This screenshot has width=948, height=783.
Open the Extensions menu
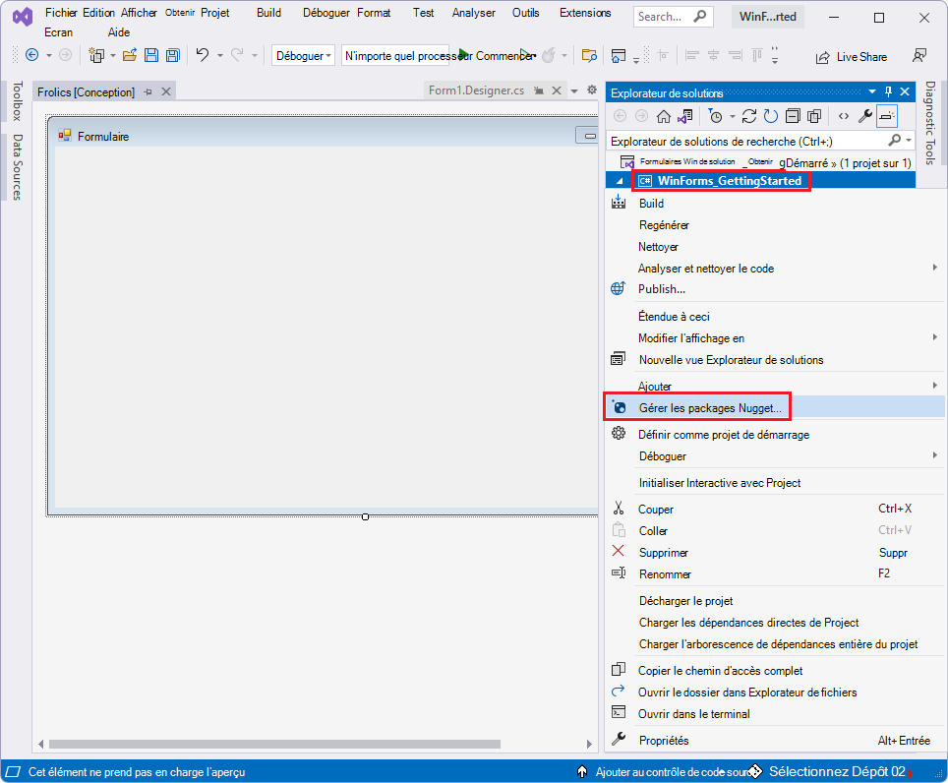(x=585, y=13)
